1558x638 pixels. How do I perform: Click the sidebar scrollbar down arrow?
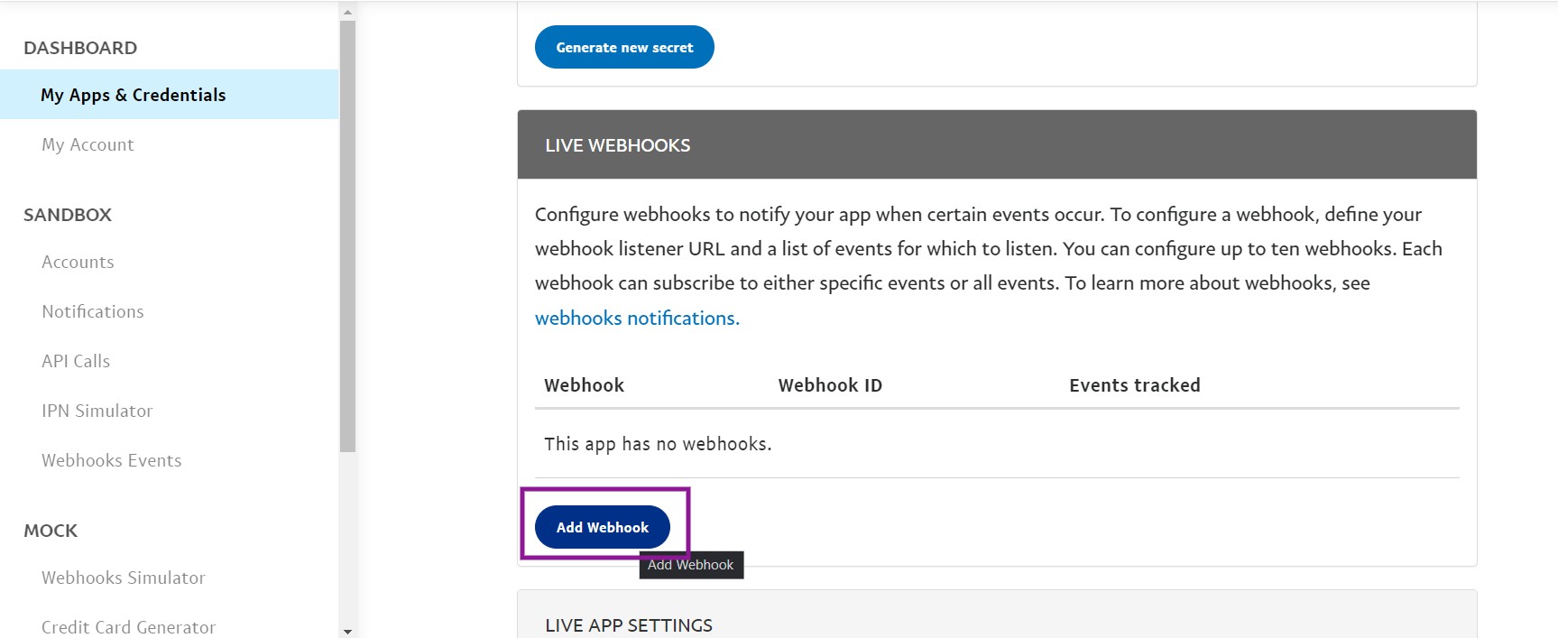347,631
